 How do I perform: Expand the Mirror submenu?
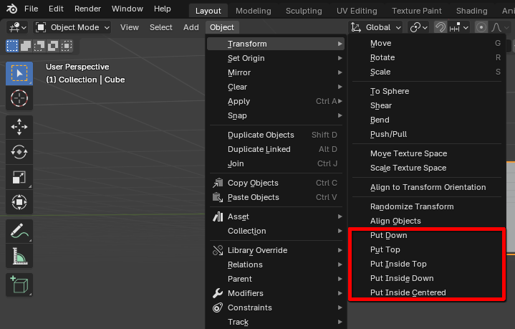click(276, 72)
